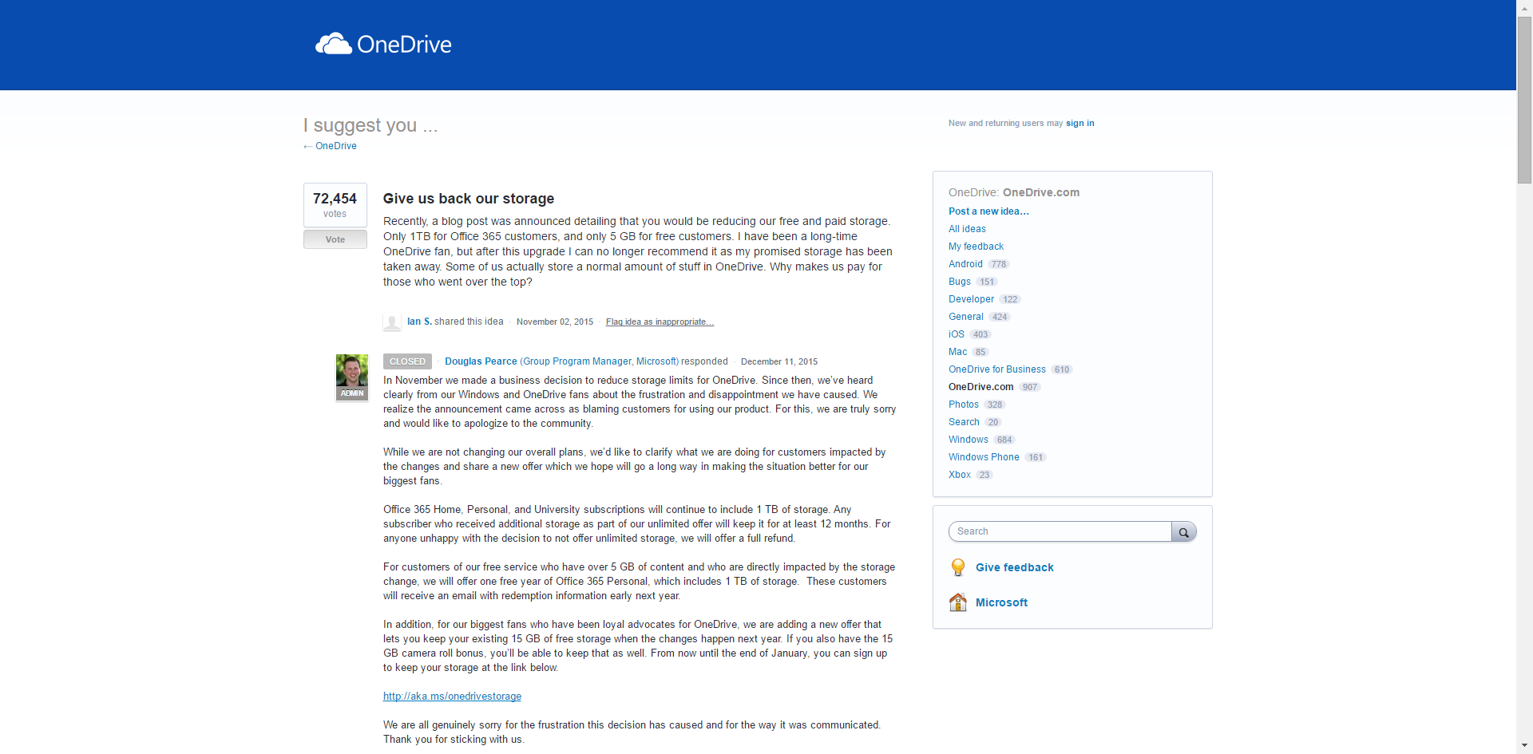Click the Give us back our storage title
The width and height of the screenshot is (1533, 754).
469,199
